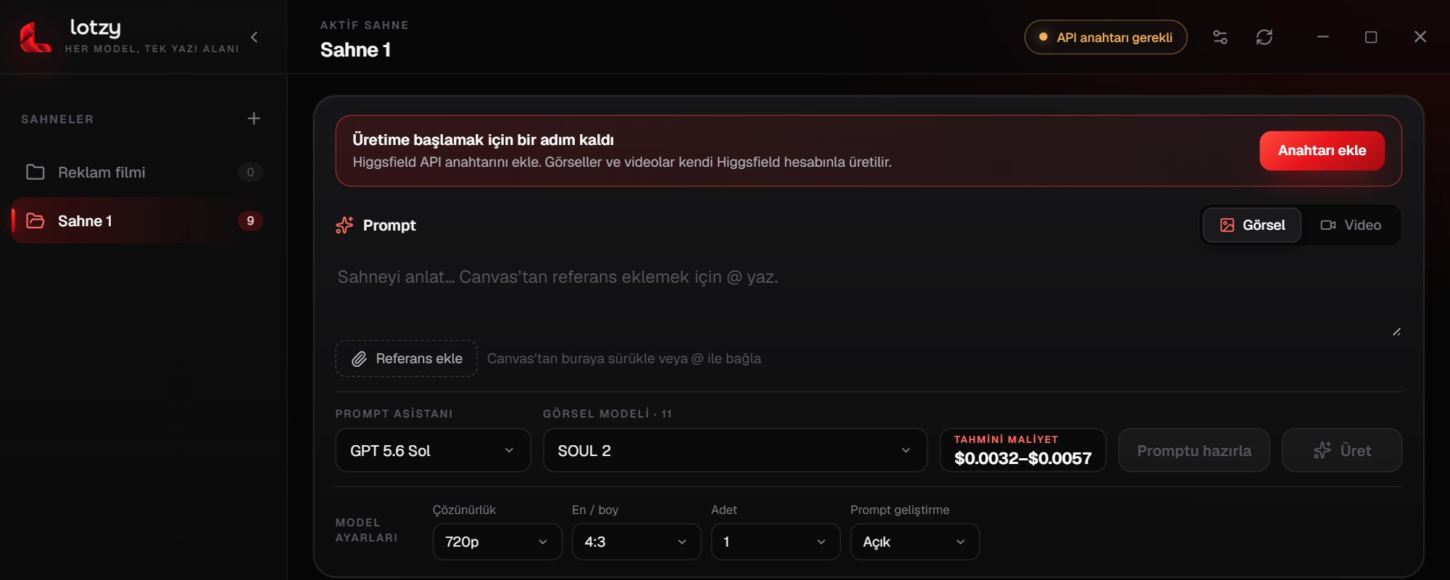This screenshot has width=1450, height=580.
Task: Click the API anahtarı gerekli status badge
Action: tap(1106, 37)
